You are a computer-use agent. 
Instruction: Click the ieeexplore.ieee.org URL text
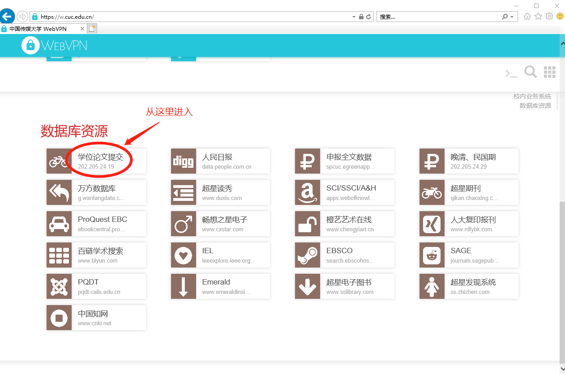(226, 261)
